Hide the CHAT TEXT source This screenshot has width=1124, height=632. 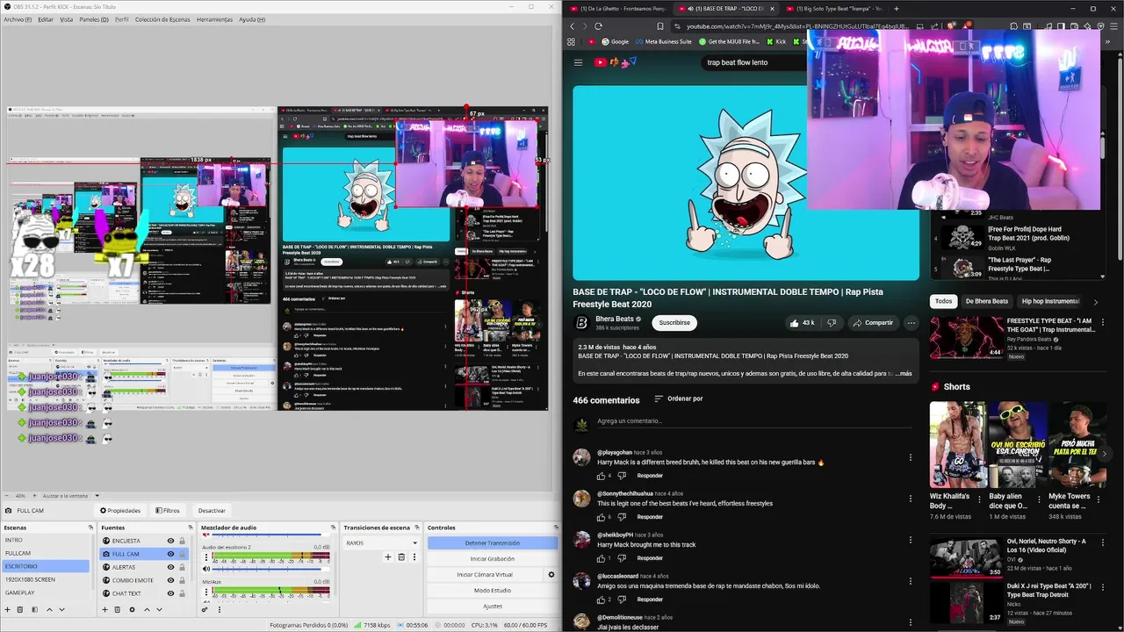click(170, 593)
